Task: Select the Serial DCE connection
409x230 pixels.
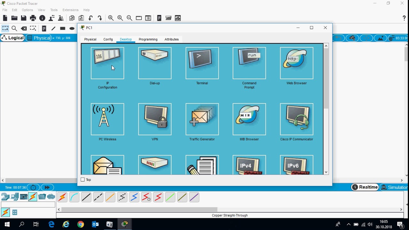Action: click(146, 197)
